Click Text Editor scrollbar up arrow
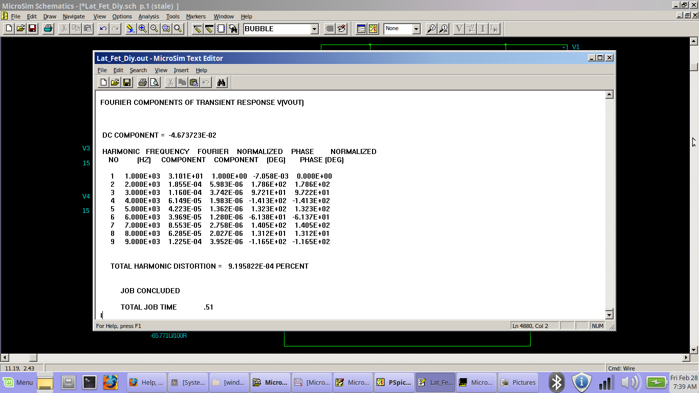This screenshot has height=393, width=699. pyautogui.click(x=609, y=95)
